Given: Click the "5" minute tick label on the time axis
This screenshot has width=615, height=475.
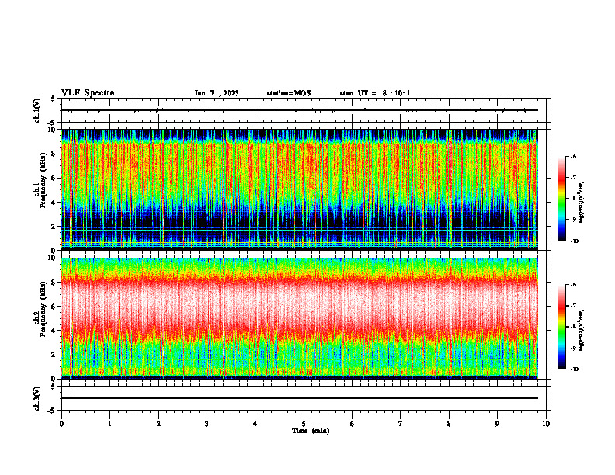Looking at the screenshot, I should coord(304,424).
